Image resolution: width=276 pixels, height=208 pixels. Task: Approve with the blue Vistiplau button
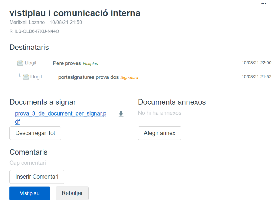tap(30, 193)
